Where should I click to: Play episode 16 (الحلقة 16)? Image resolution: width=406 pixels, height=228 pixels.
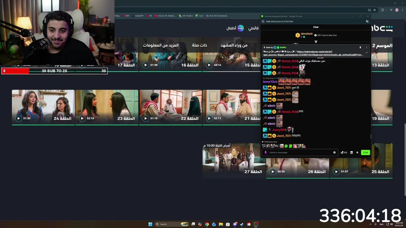pyautogui.click(x=146, y=65)
